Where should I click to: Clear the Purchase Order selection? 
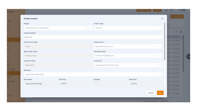click(156, 56)
